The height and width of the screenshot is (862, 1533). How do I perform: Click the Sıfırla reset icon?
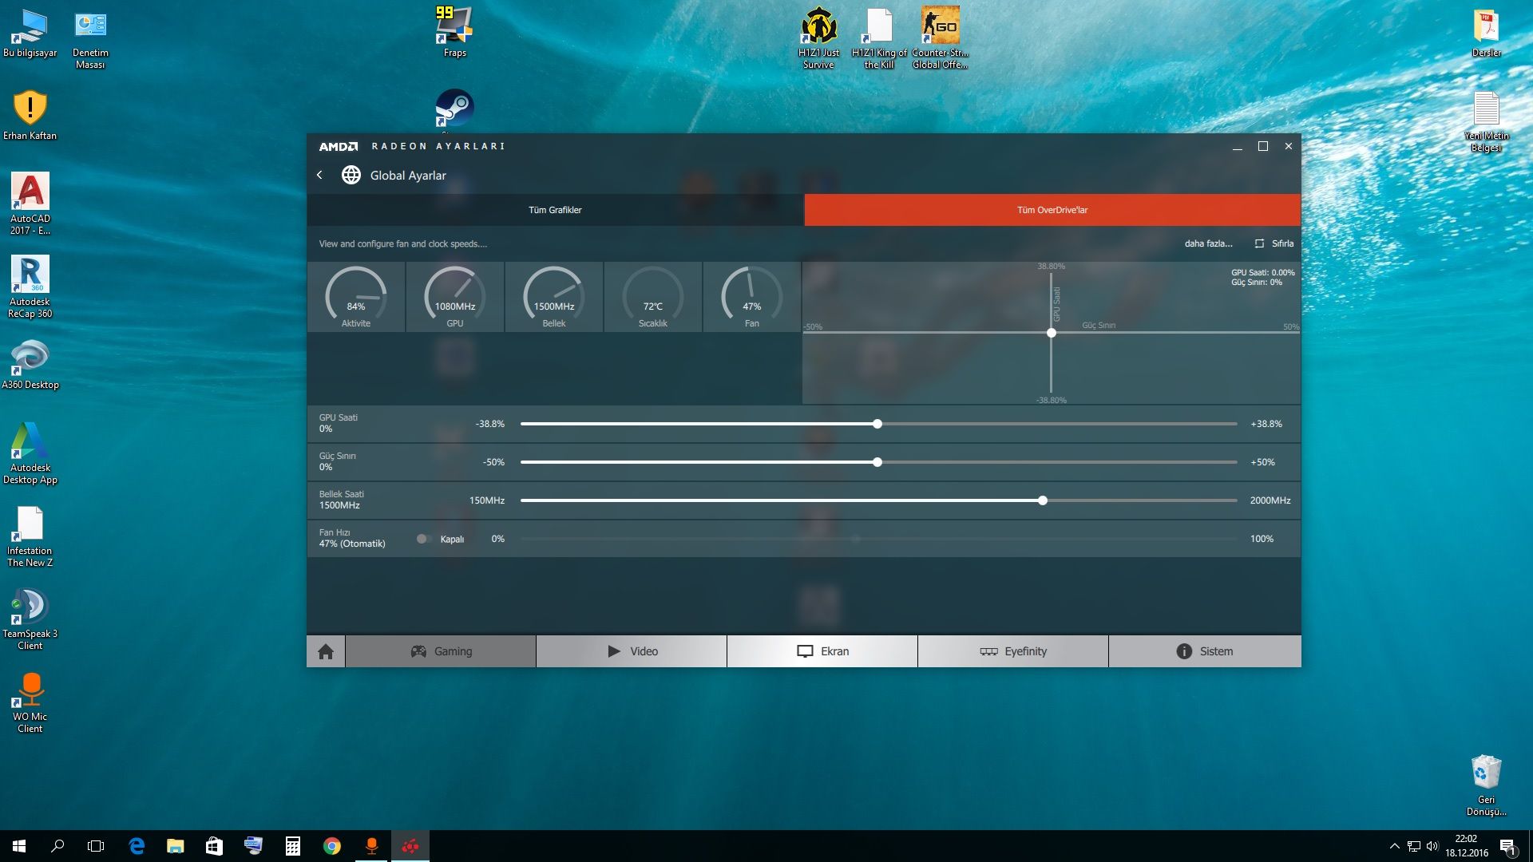tap(1259, 243)
